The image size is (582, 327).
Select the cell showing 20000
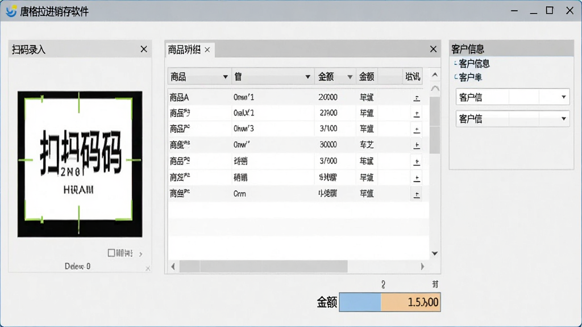pyautogui.click(x=328, y=98)
